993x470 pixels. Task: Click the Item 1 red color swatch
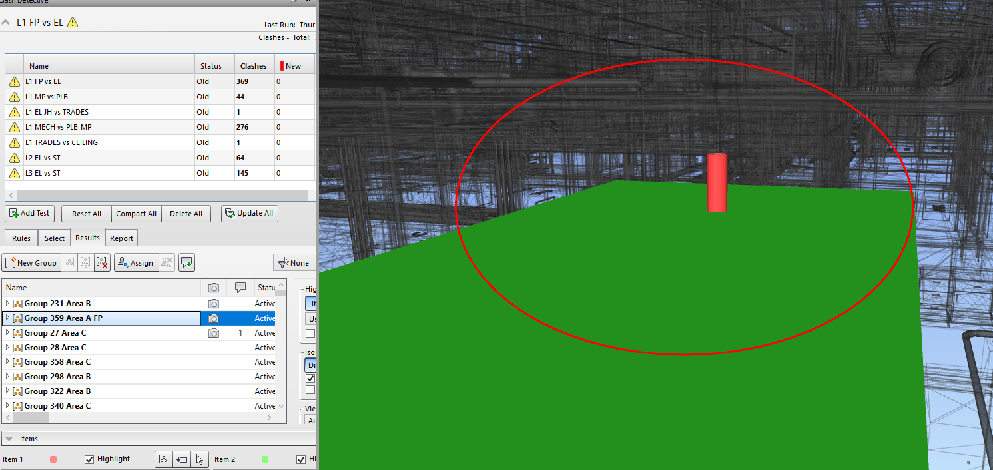53,459
